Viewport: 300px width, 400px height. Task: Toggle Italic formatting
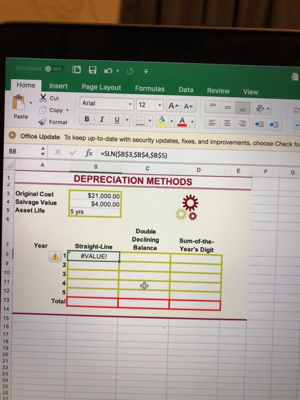[102, 119]
